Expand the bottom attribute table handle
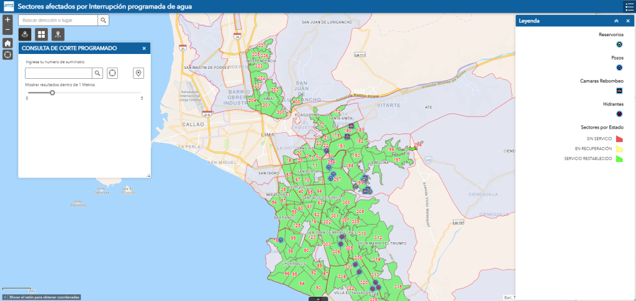Screen dimensions: 636x301 pyautogui.click(x=318, y=299)
